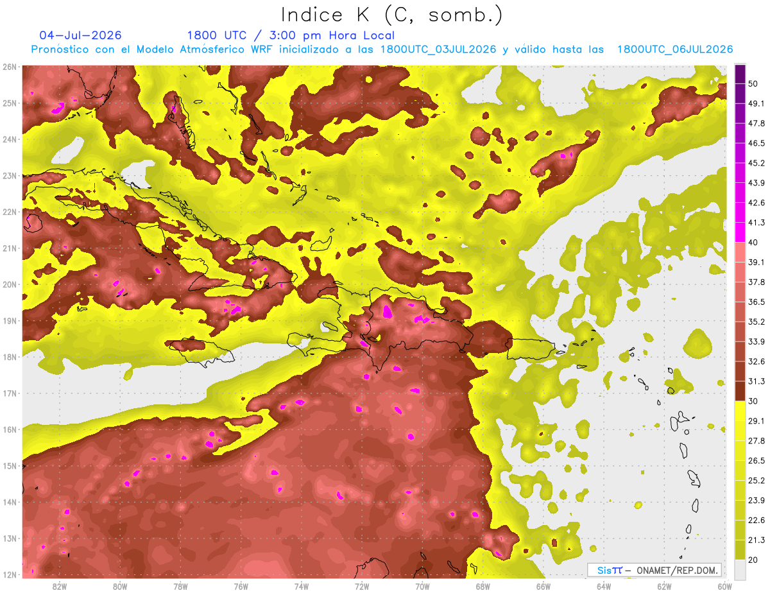The height and width of the screenshot is (595, 770).
Task: Click legend value "32.6"
Action: (x=757, y=361)
